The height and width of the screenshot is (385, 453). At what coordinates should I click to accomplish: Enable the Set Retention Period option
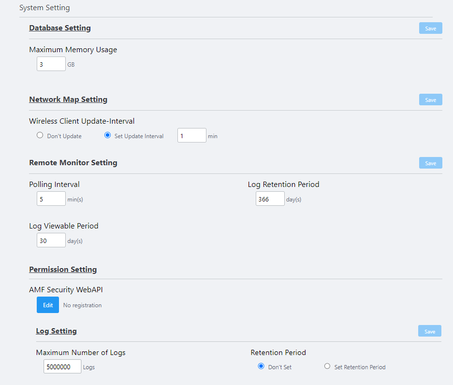click(327, 367)
